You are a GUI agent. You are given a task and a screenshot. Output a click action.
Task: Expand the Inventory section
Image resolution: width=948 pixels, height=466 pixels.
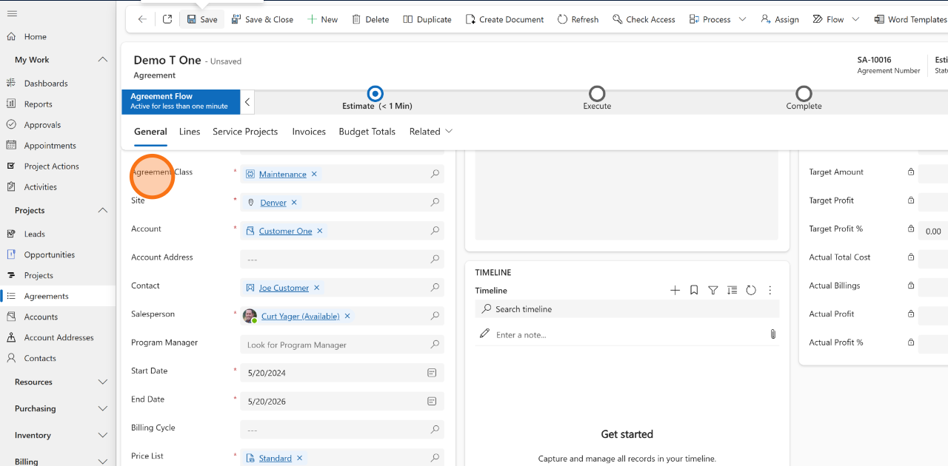click(x=103, y=436)
